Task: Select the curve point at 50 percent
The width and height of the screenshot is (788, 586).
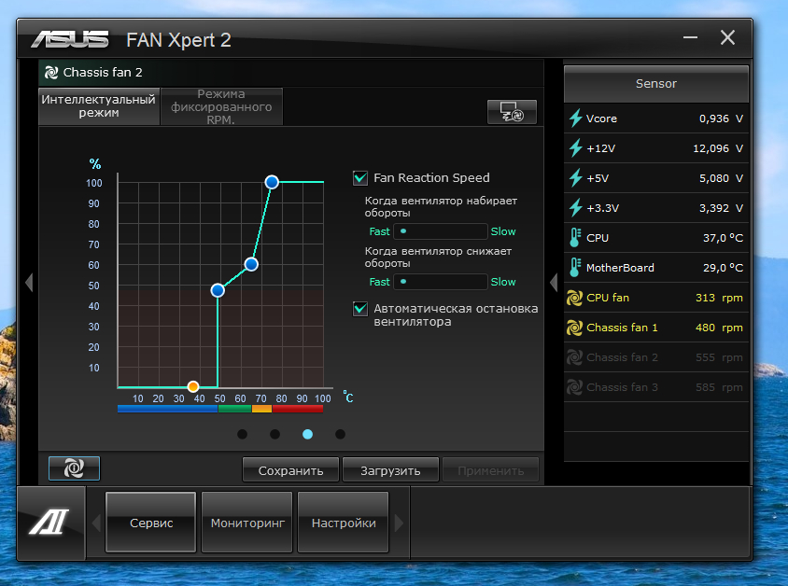Action: [x=218, y=290]
